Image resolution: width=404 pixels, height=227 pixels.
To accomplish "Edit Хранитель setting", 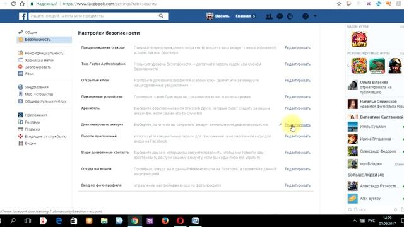I will point(297,108).
